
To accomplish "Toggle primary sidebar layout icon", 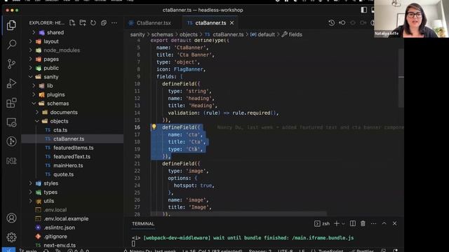I will (364, 10).
